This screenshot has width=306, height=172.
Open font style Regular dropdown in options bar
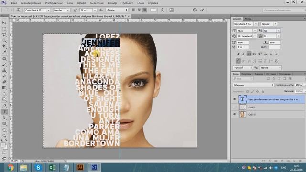[68, 10]
